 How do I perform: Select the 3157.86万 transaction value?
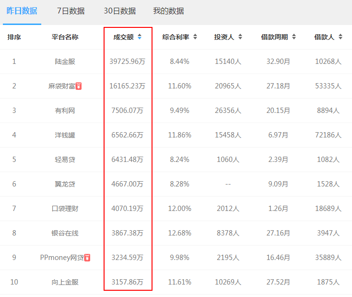(127, 282)
